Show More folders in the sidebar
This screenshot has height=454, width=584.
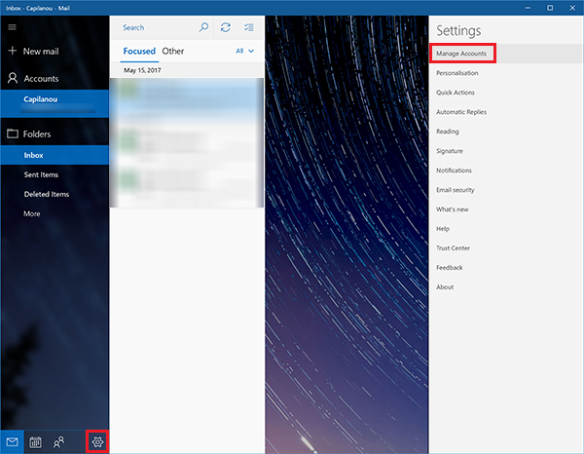(32, 213)
